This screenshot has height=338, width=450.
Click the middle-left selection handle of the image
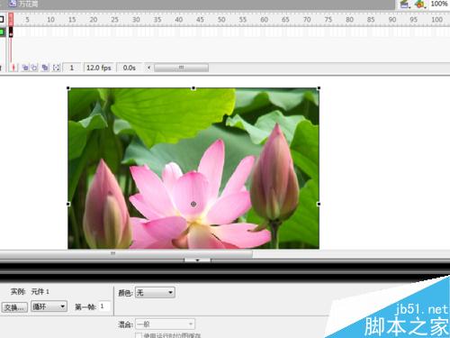[68, 204]
